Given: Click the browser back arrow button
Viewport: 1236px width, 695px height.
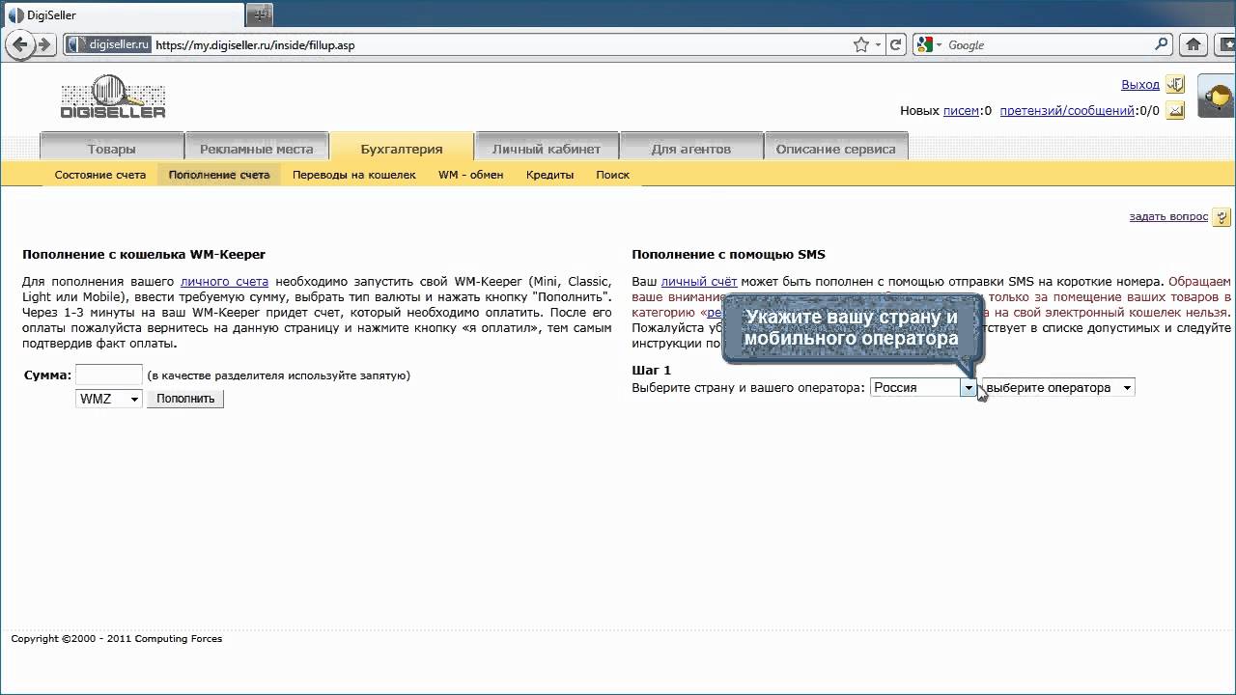Looking at the screenshot, I should coord(21,44).
